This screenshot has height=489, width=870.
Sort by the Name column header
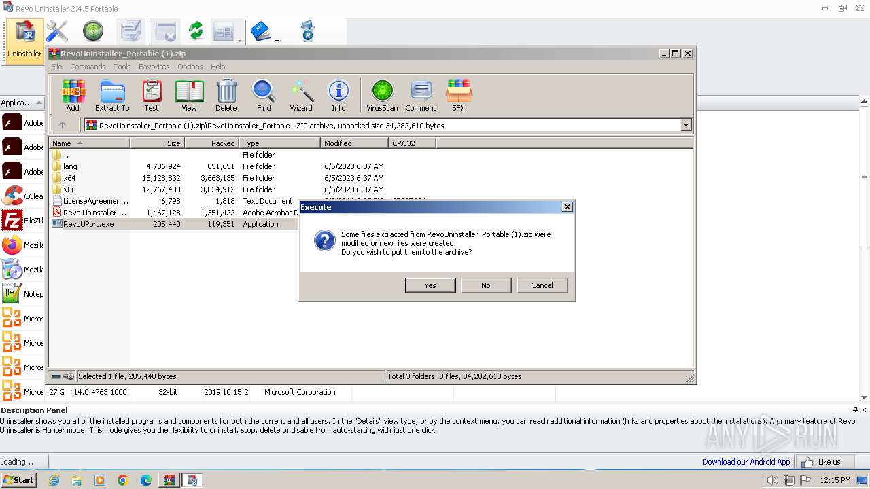tap(89, 143)
